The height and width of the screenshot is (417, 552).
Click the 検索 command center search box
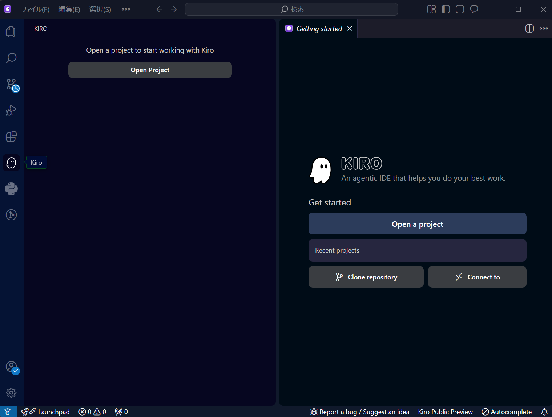click(291, 9)
